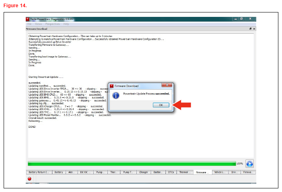282x192 pixels.
Task: Switch to the last Firmwa... tab
Action: coord(248,172)
